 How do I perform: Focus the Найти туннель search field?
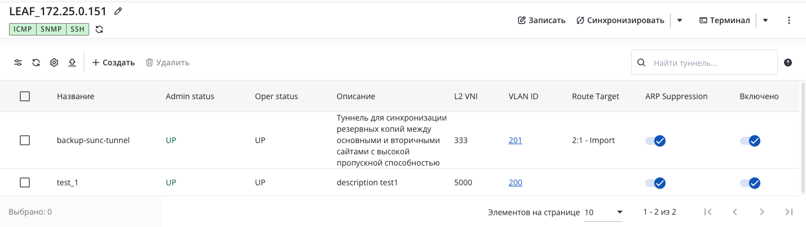pyautogui.click(x=704, y=63)
